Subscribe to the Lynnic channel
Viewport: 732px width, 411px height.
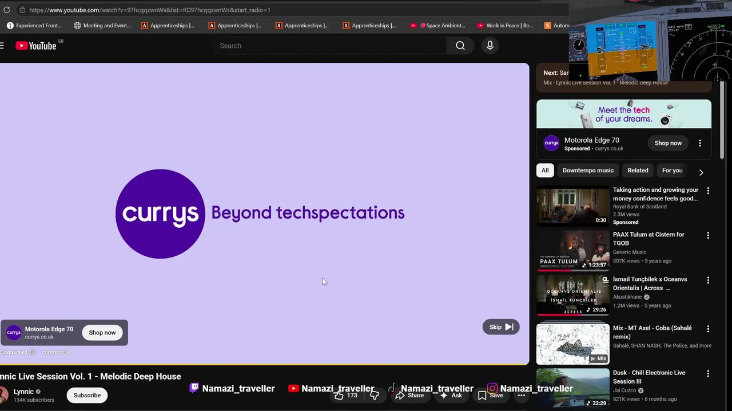click(87, 395)
